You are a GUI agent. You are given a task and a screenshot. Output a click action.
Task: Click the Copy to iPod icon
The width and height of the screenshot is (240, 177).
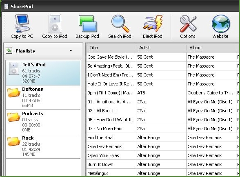pos(55,24)
